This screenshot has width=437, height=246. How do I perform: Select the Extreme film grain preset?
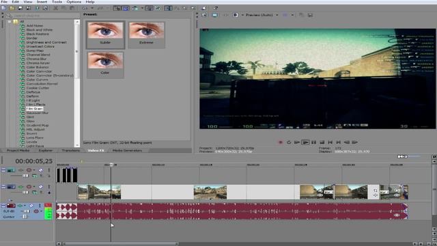click(x=147, y=34)
